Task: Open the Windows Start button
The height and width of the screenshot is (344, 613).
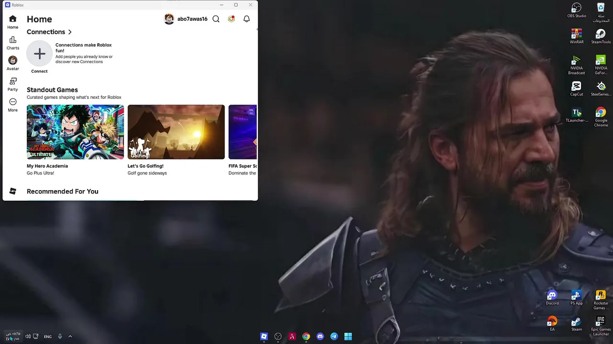Action: (348, 336)
